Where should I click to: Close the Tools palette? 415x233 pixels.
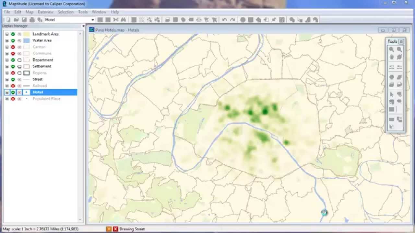coord(401,41)
